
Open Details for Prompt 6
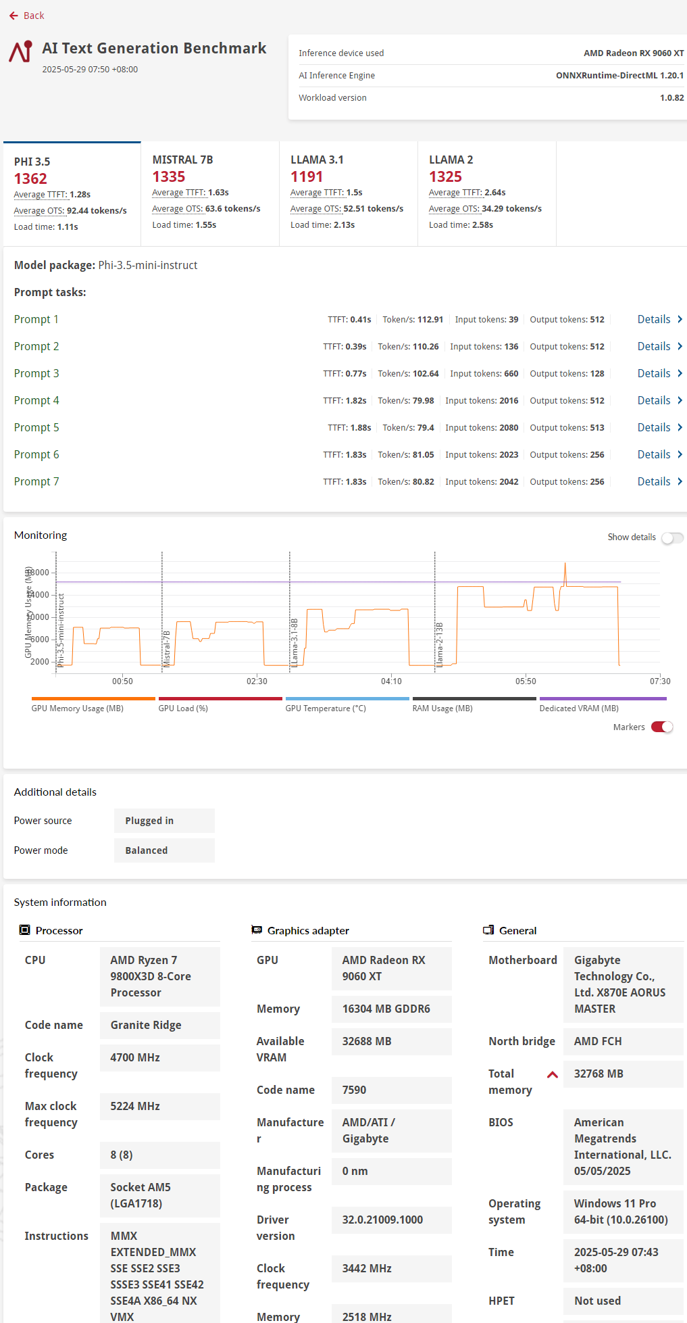660,454
